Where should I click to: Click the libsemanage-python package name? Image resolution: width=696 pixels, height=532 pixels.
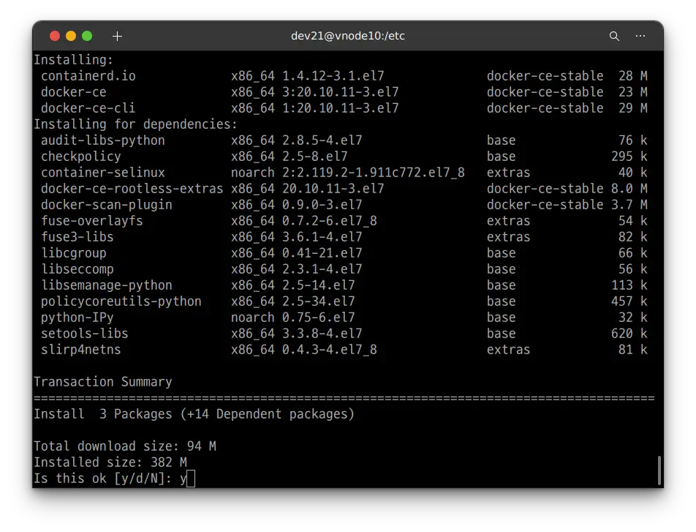[107, 285]
